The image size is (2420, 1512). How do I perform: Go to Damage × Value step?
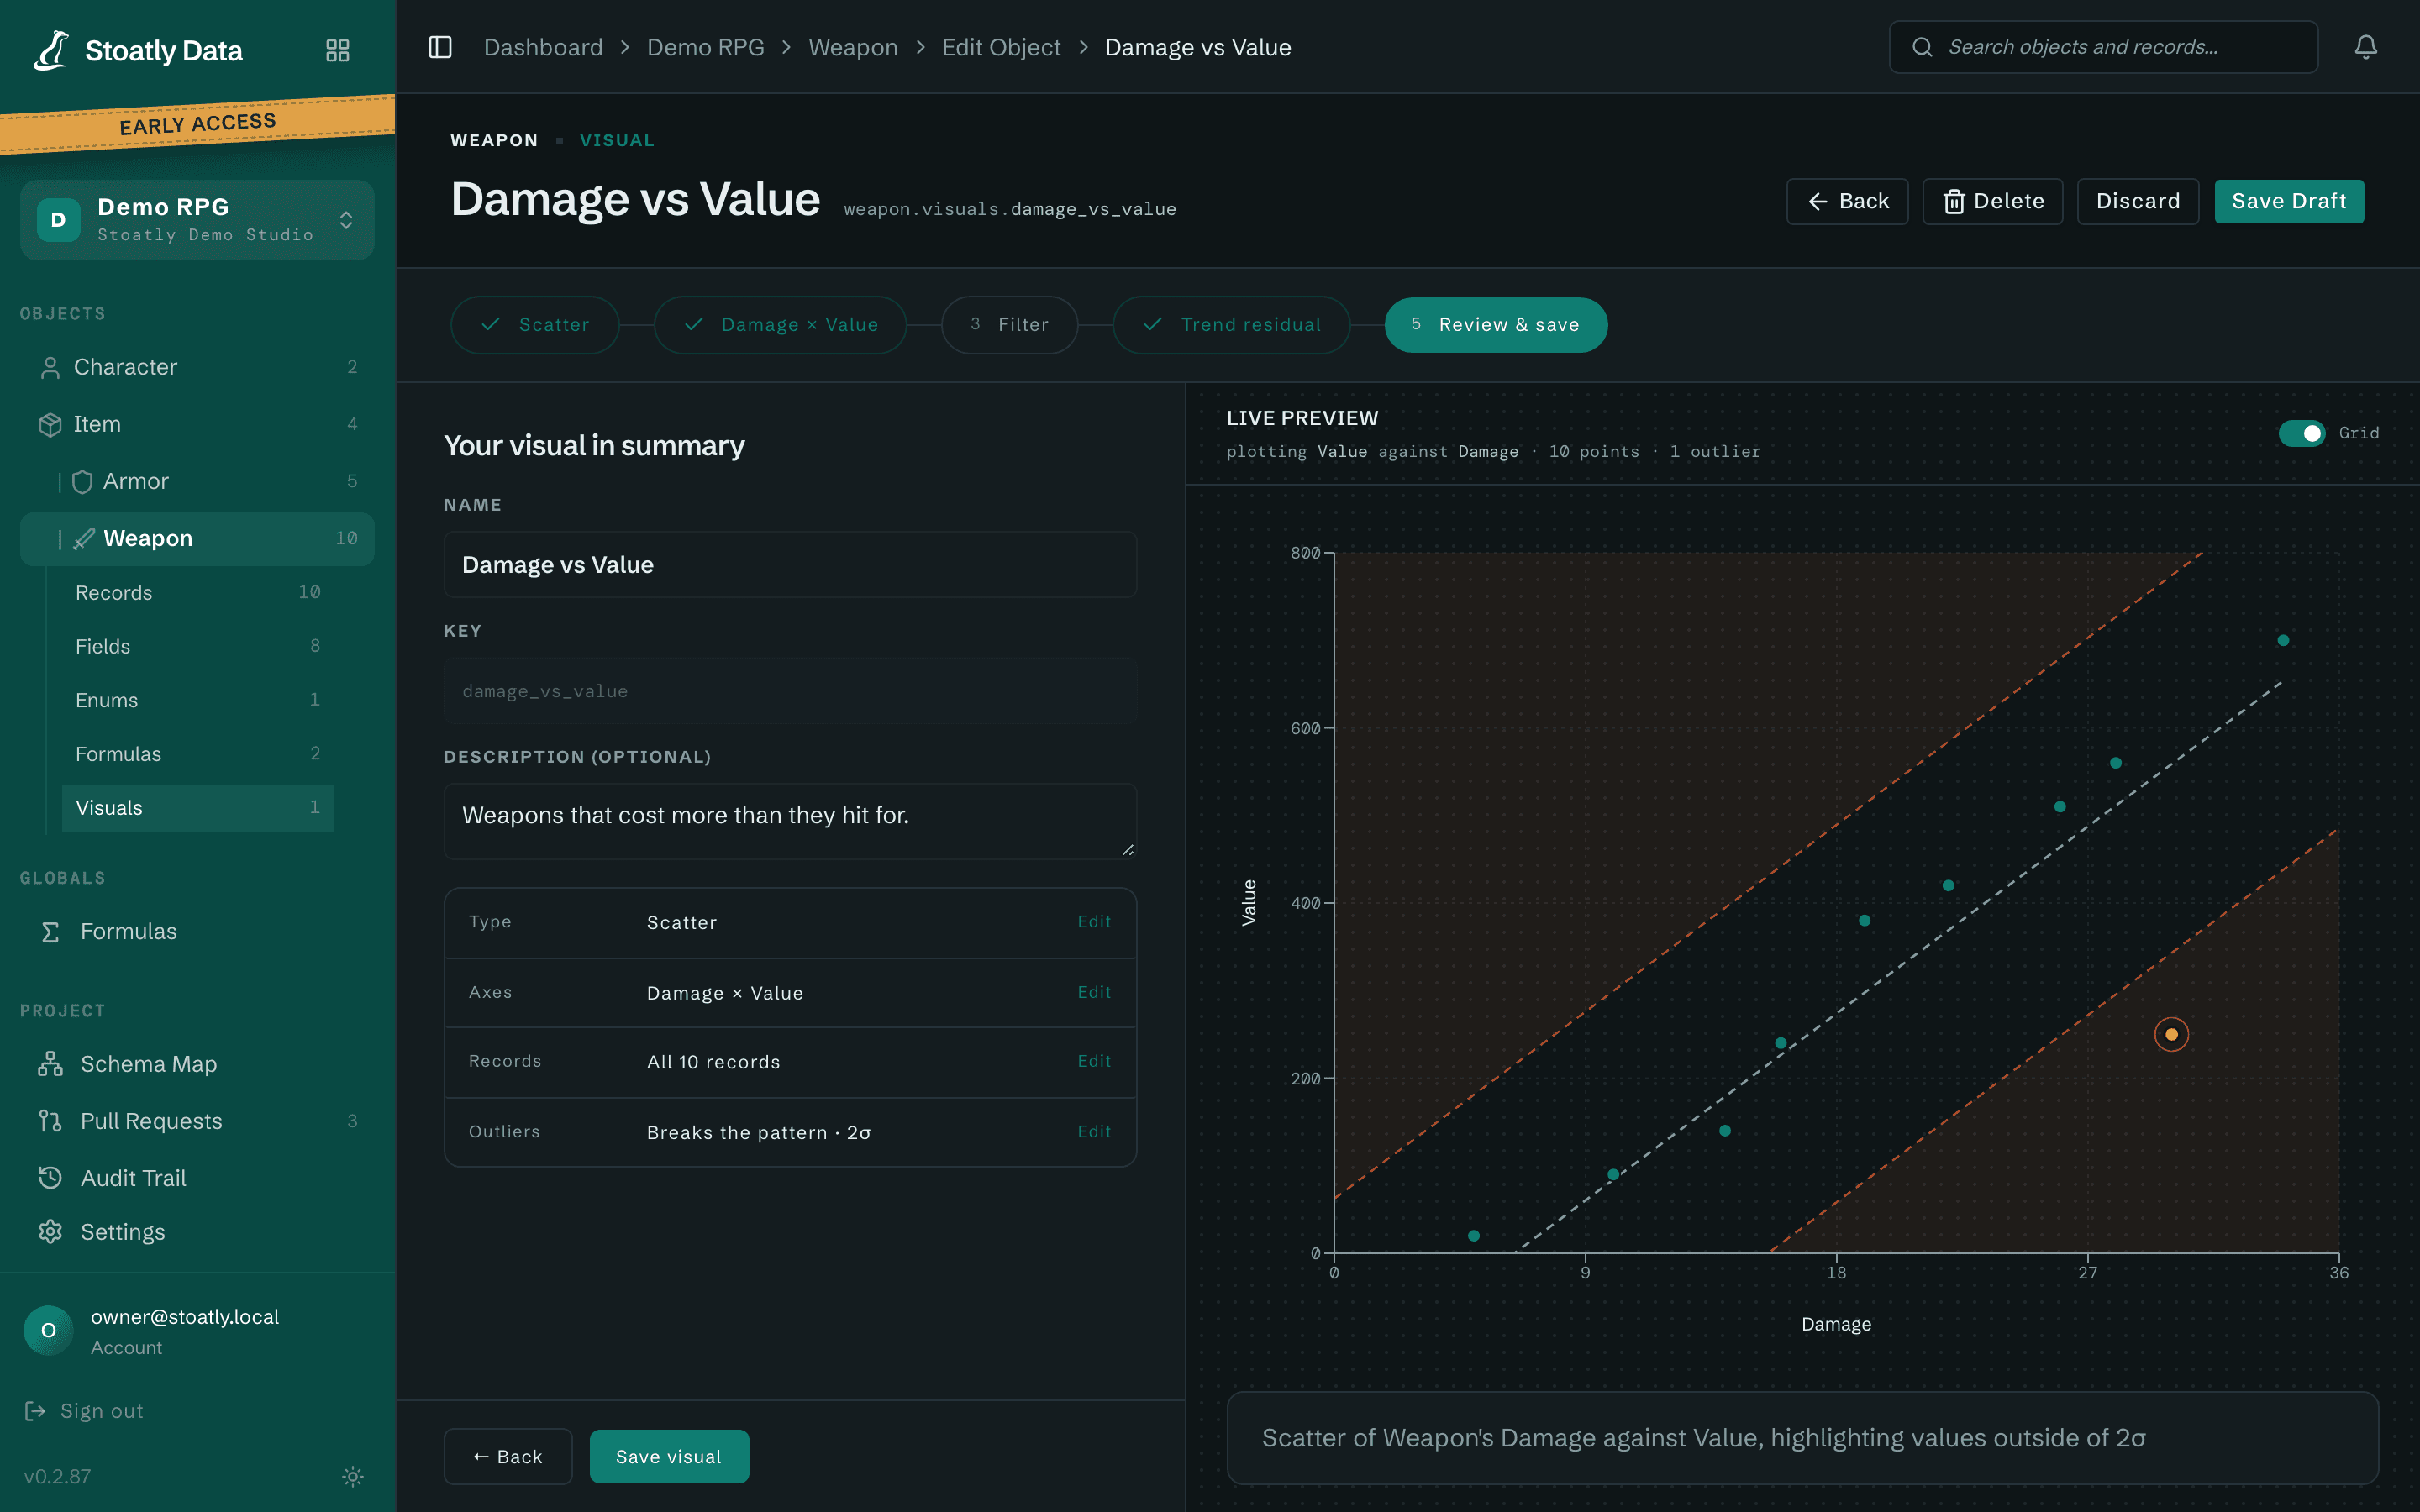pos(780,325)
